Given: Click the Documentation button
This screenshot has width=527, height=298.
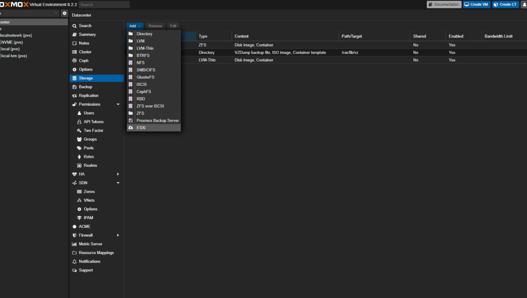Looking at the screenshot, I should coord(444,4).
